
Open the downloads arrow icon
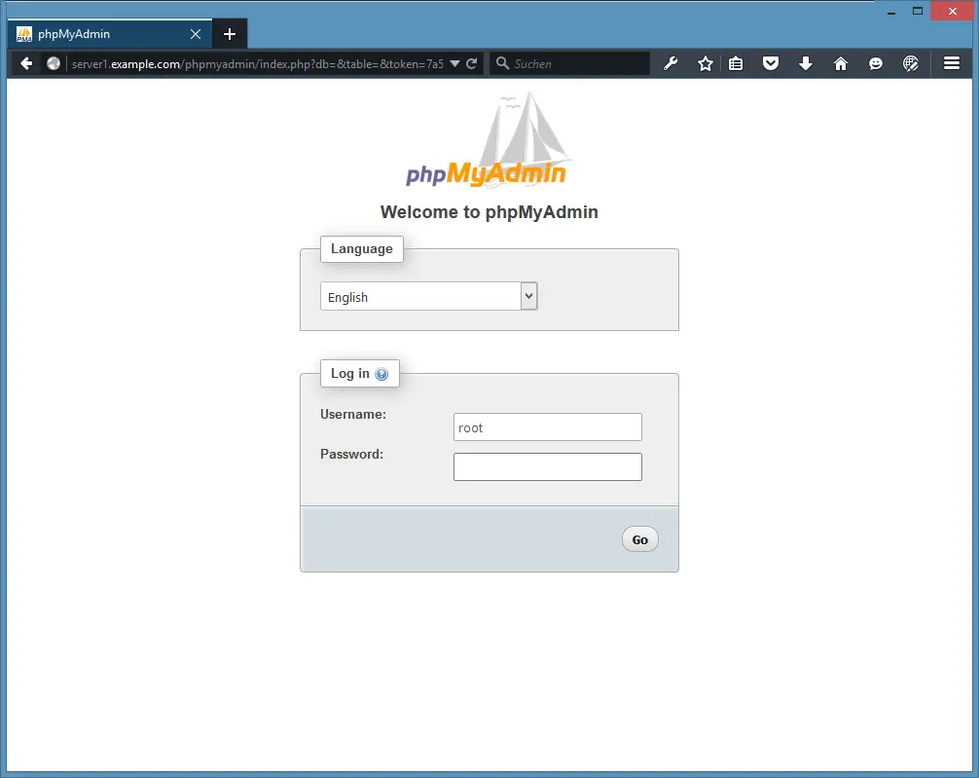pos(806,63)
